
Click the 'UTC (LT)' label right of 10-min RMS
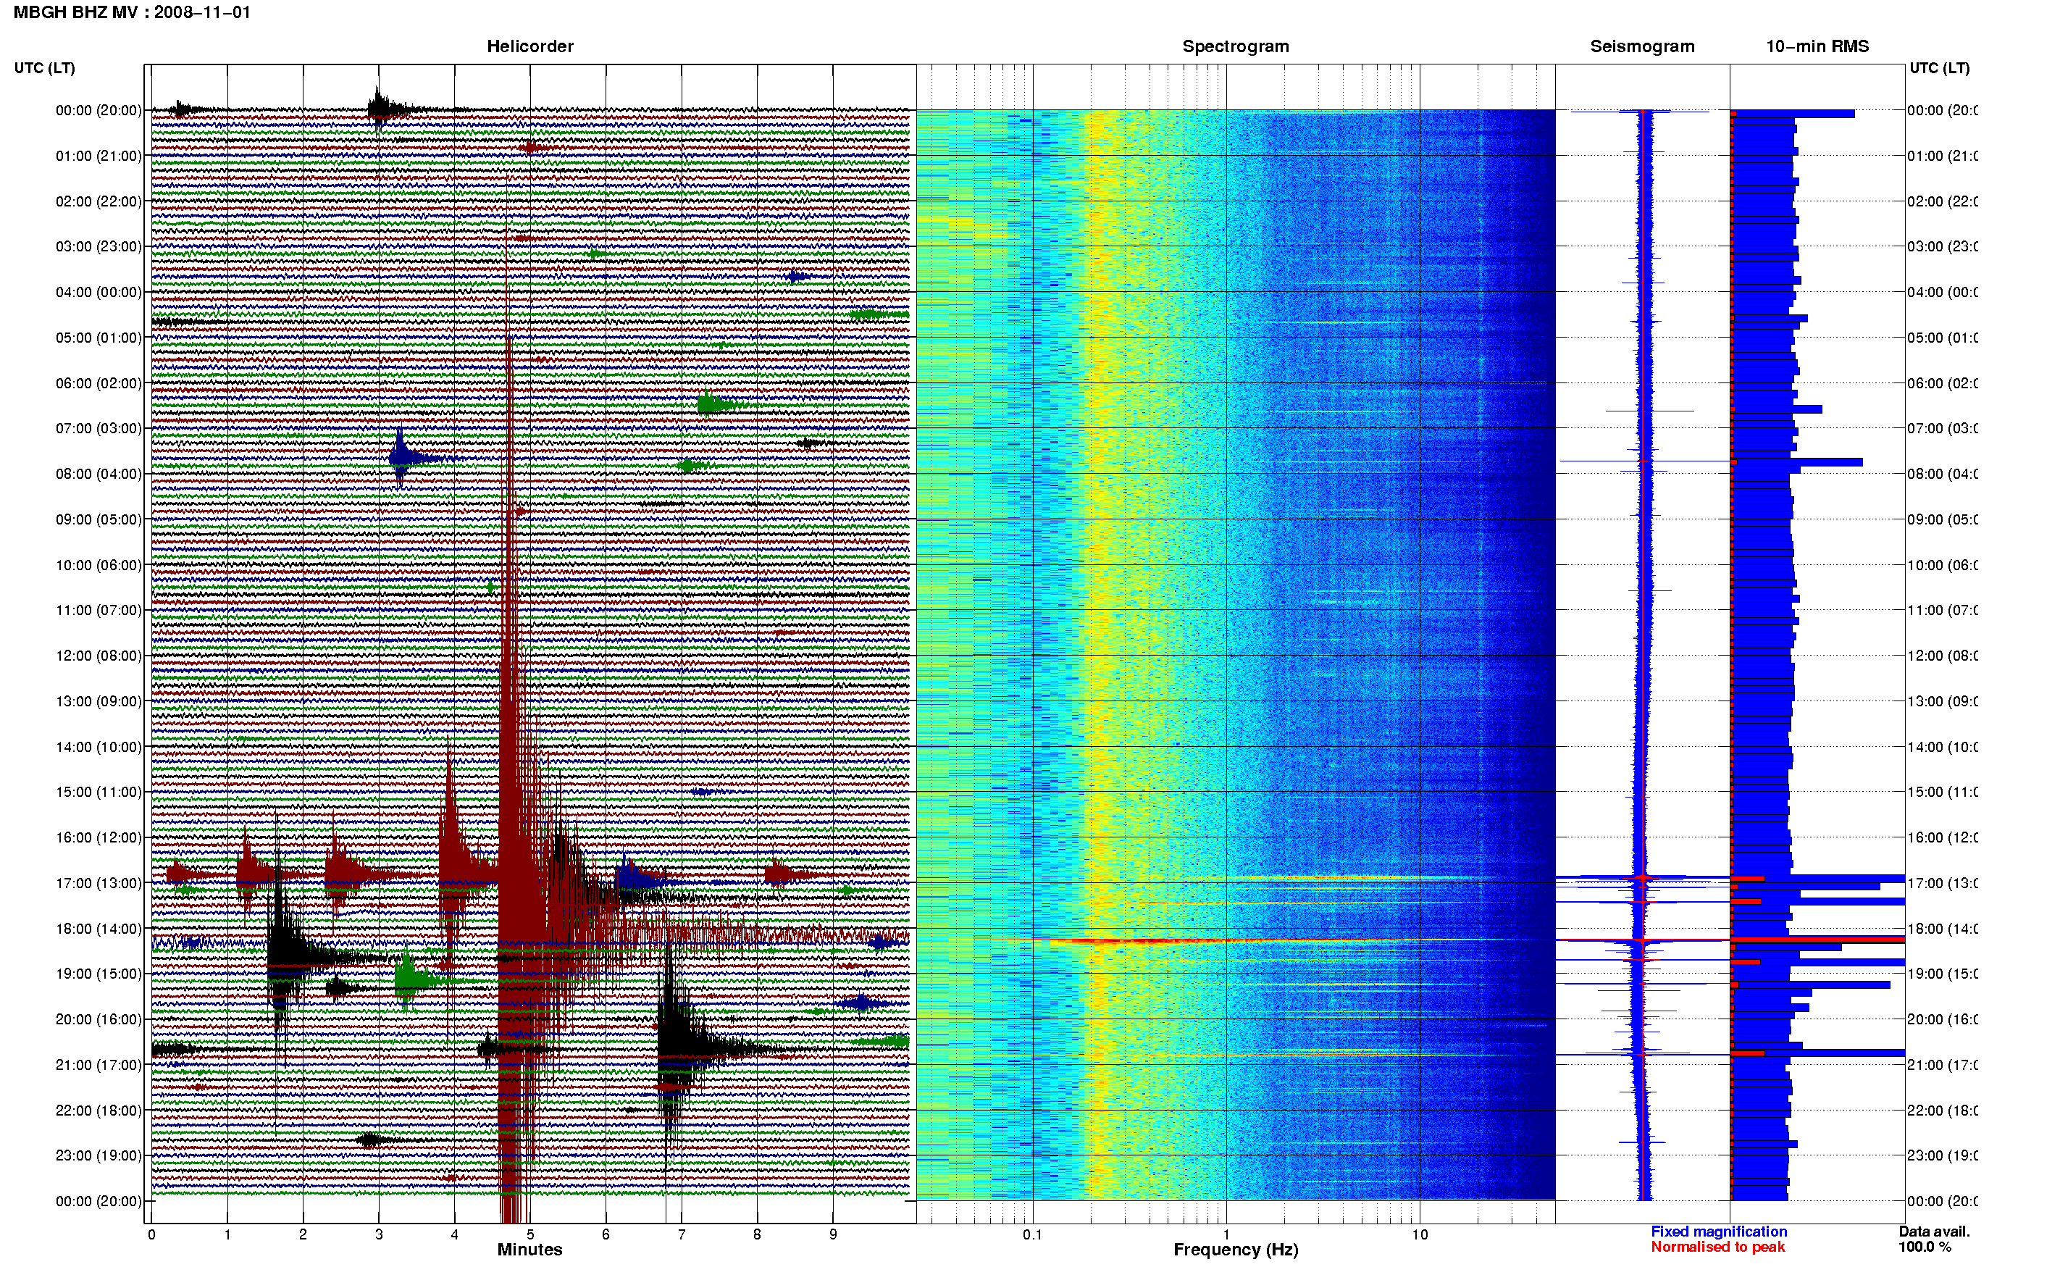pos(1939,68)
